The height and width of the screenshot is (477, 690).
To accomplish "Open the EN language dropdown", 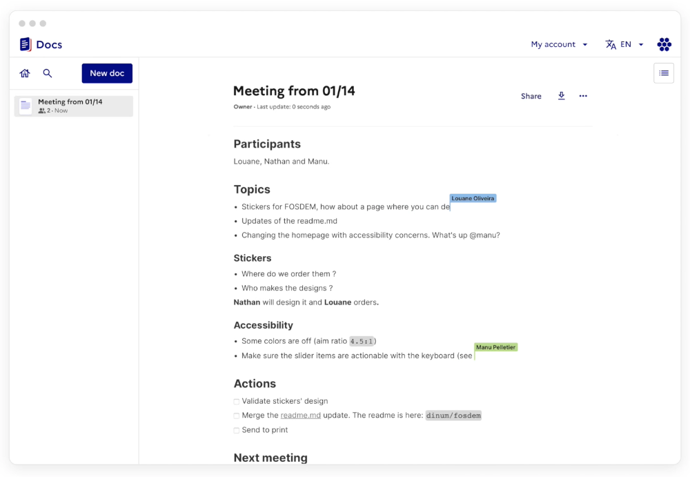I will tap(624, 44).
